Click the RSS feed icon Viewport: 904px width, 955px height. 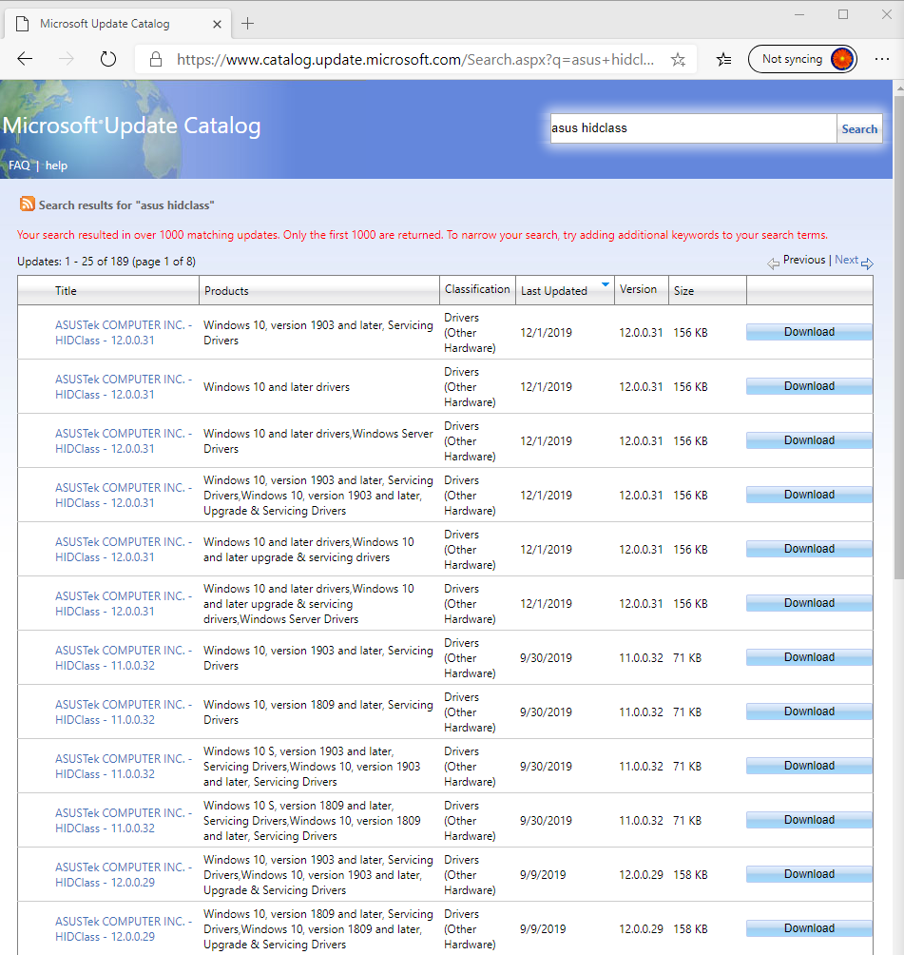pyautogui.click(x=28, y=204)
